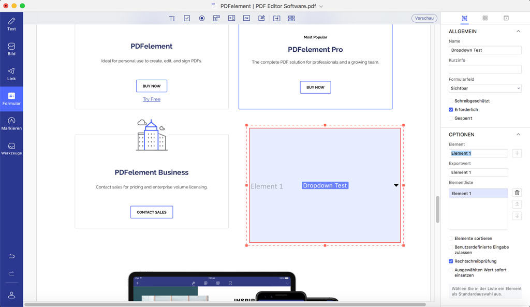Screen dimensions: 530x307
Task: Click the building illustration image
Action: pos(152,135)
